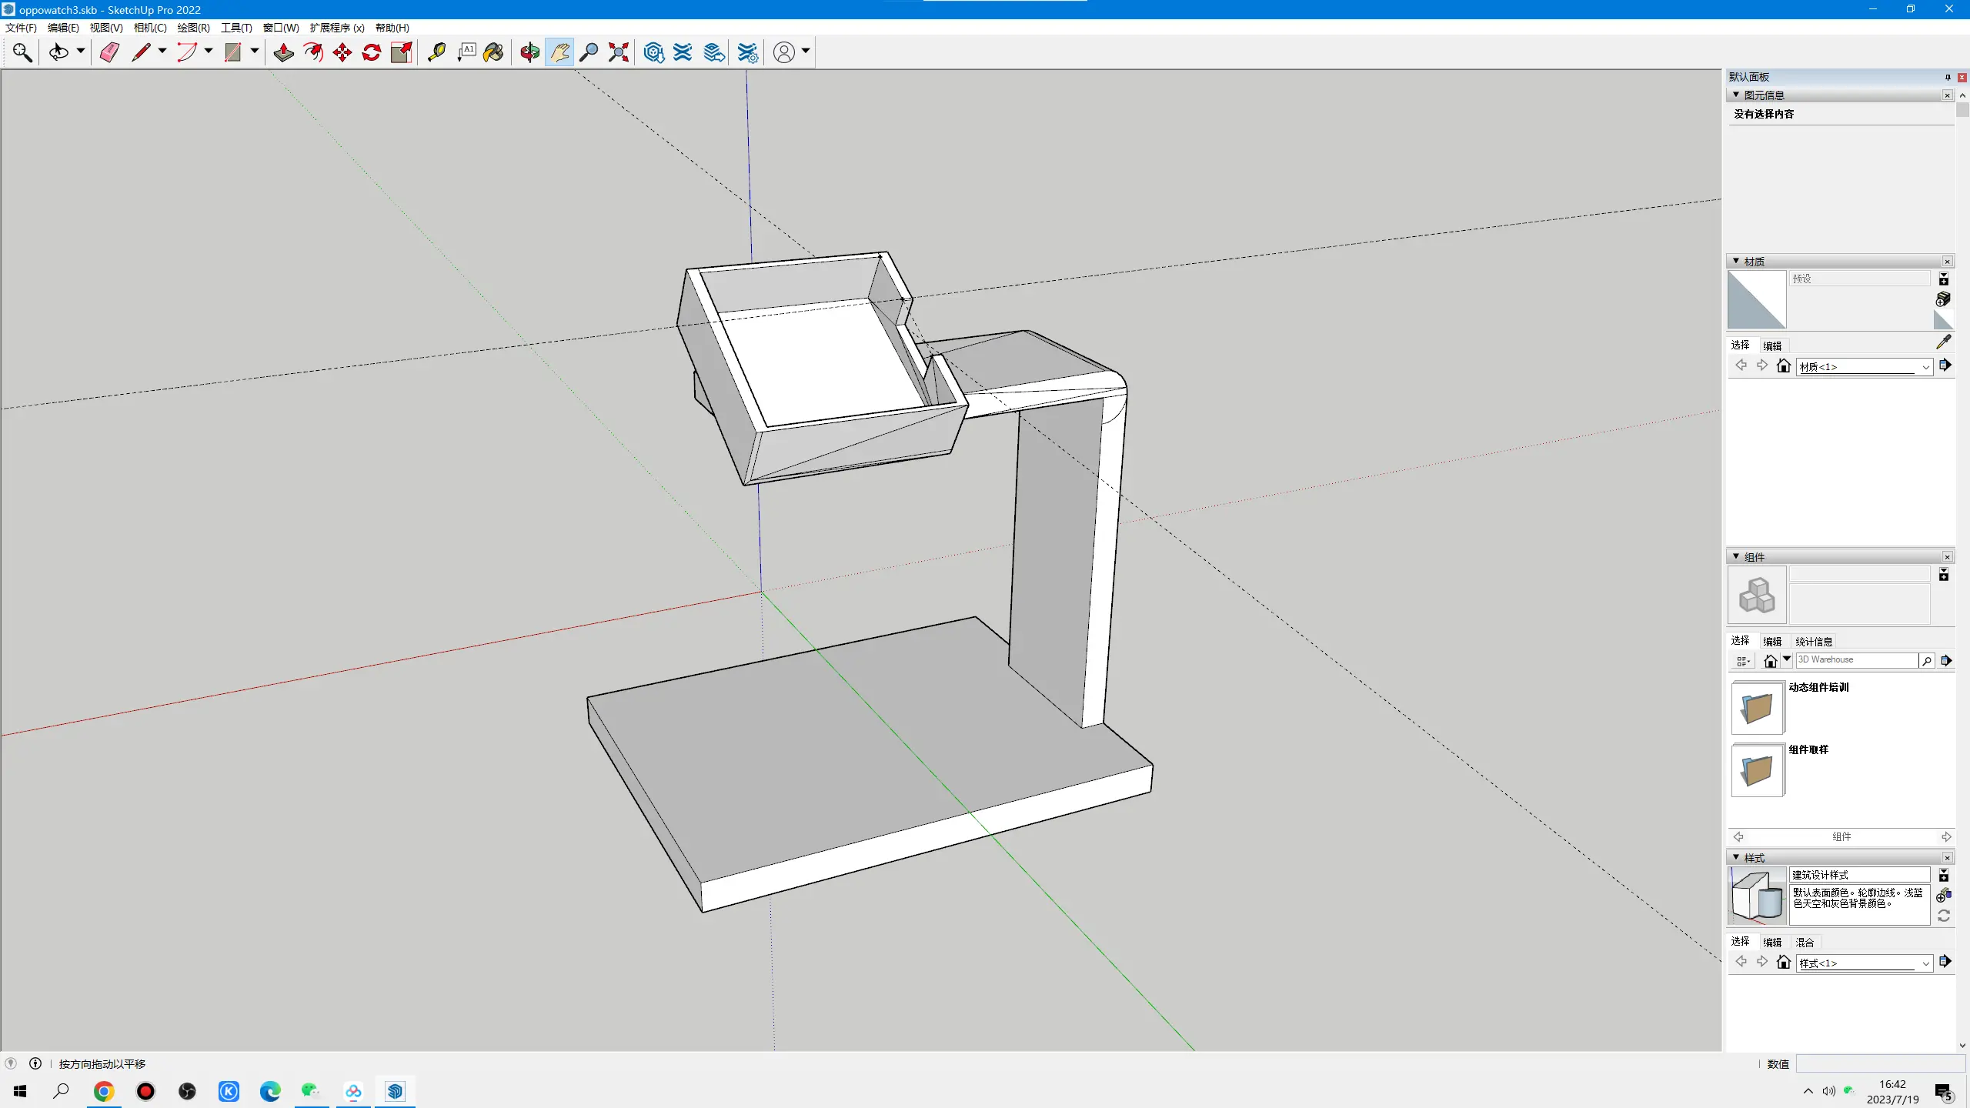Select the Eraser tool
Screen dimensions: 1970x1108
point(109,52)
